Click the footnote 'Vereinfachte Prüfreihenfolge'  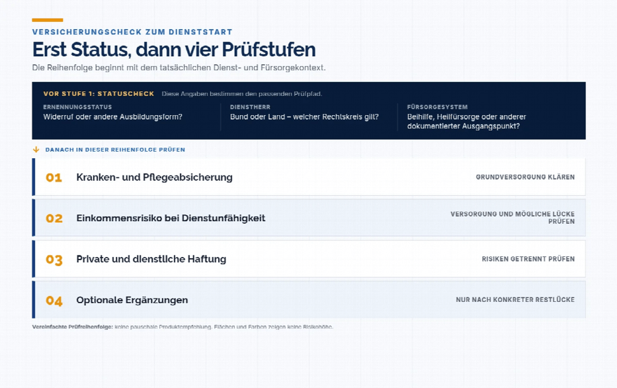(72, 327)
